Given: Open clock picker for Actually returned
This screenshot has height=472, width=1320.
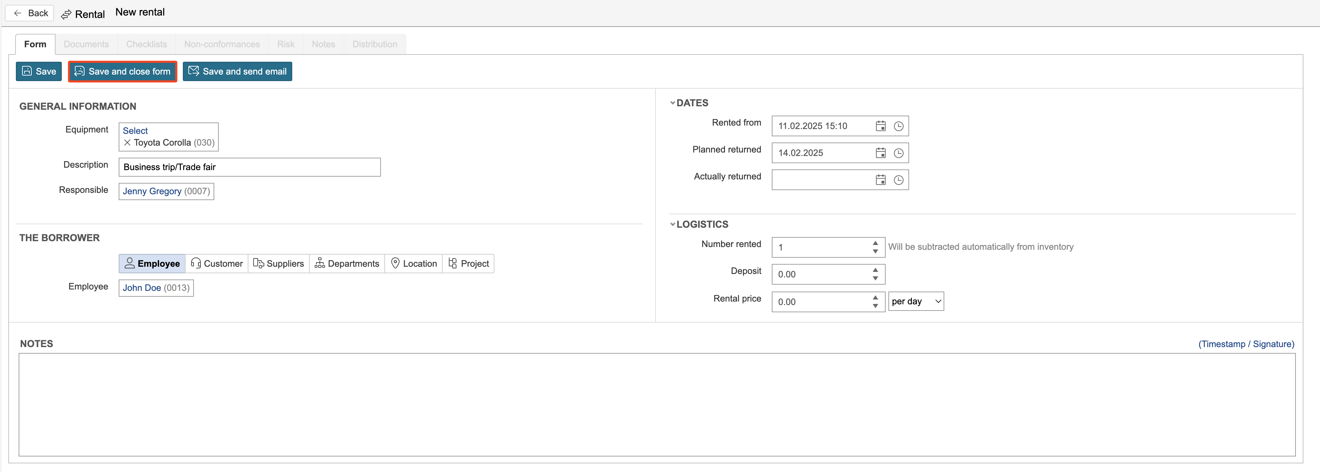Looking at the screenshot, I should click(898, 180).
